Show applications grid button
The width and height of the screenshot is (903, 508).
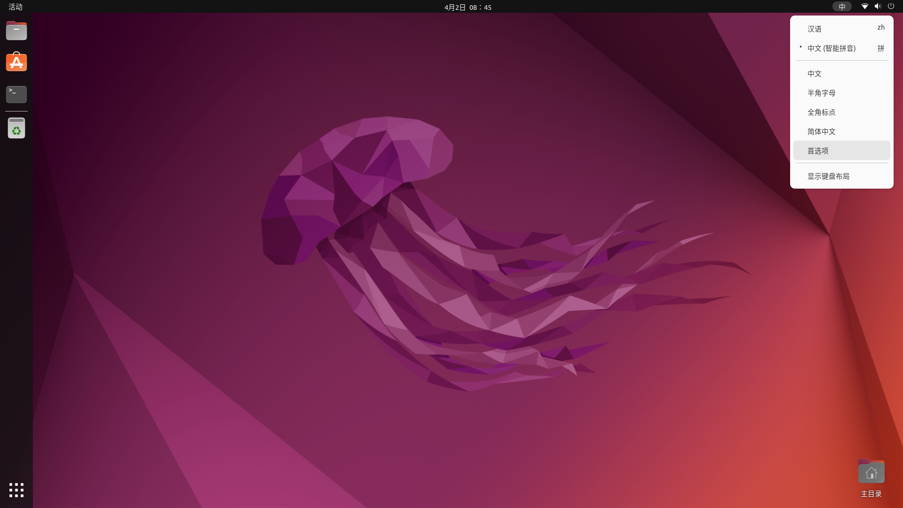(16, 490)
